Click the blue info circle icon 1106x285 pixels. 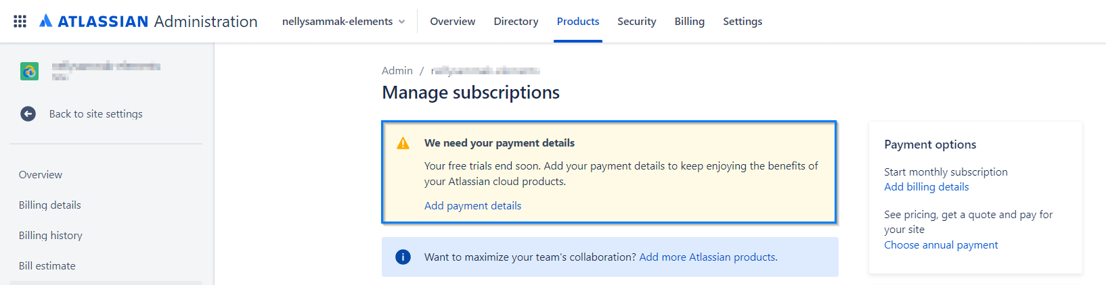(403, 257)
